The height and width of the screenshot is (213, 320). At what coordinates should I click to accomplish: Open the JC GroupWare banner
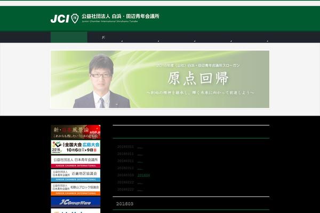click(x=76, y=202)
